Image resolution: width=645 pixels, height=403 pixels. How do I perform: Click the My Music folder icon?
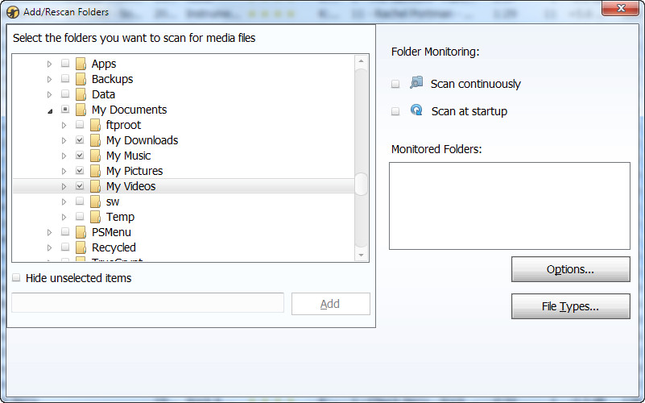point(95,156)
